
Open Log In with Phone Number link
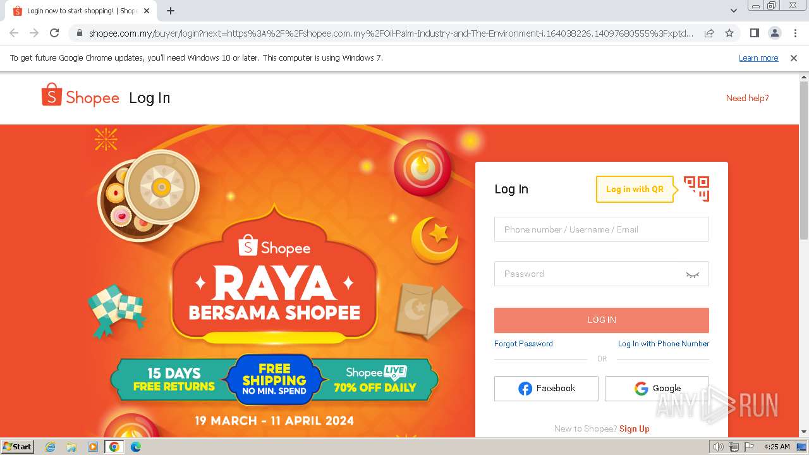tap(664, 344)
